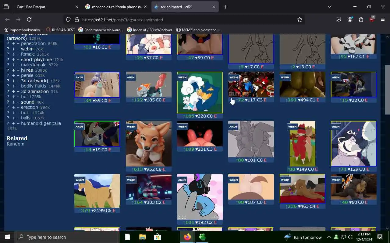Image resolution: width=390 pixels, height=243 pixels.
Task: Reload the current page
Action: pyautogui.click(x=29, y=19)
